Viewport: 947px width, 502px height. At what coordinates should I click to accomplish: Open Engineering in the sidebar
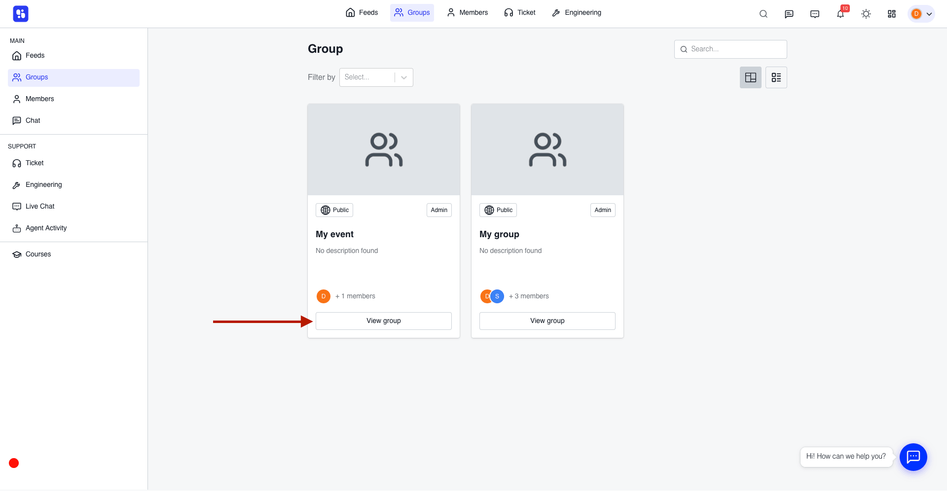73,185
